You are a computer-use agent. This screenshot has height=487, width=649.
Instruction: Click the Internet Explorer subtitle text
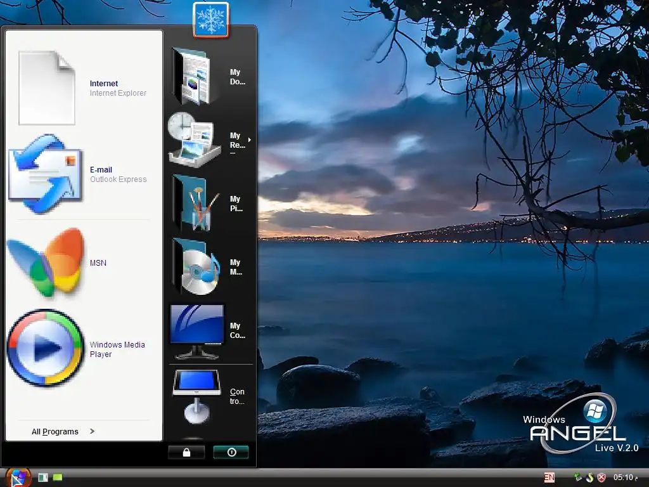[118, 93]
